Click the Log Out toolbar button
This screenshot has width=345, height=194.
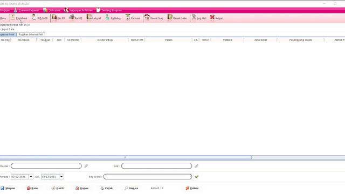click(x=199, y=18)
